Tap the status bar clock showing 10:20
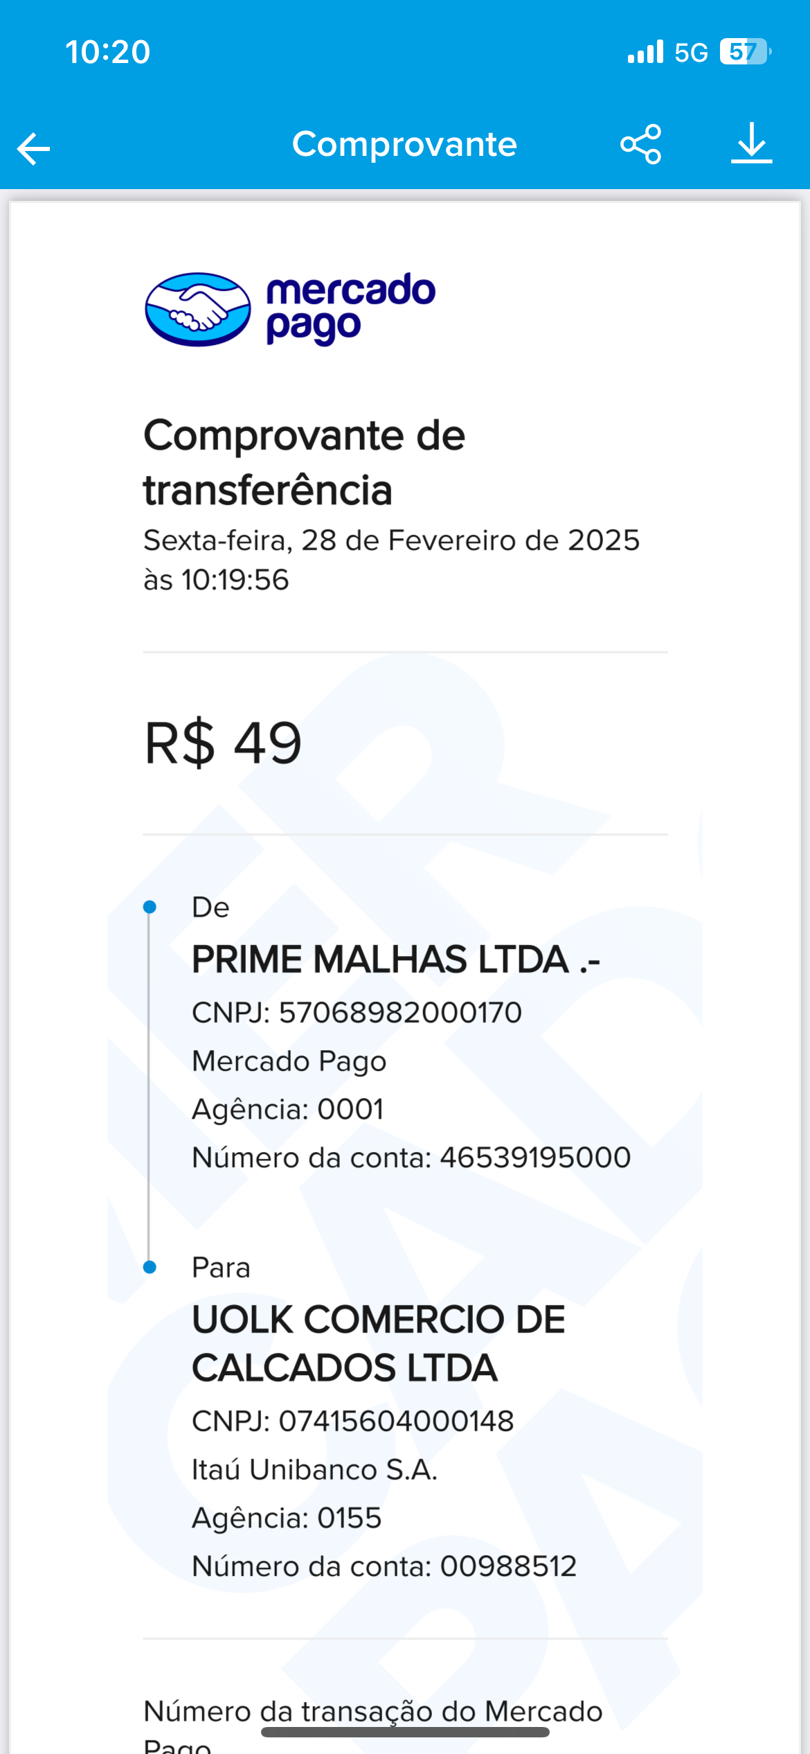The image size is (810, 1754). pyautogui.click(x=108, y=52)
